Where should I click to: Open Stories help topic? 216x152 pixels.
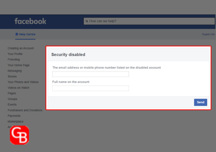tap(12, 76)
